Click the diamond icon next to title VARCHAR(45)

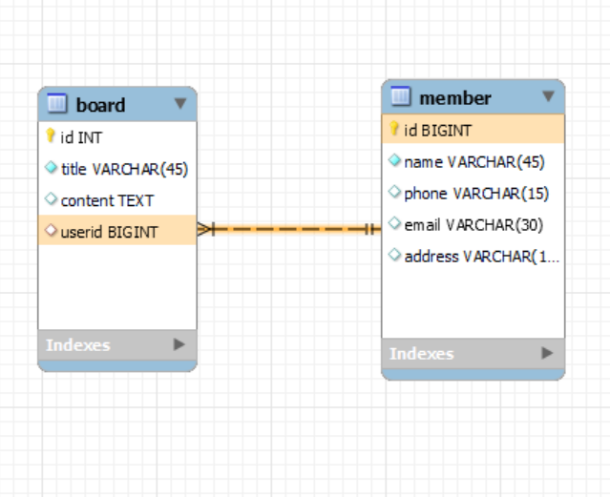(51, 169)
